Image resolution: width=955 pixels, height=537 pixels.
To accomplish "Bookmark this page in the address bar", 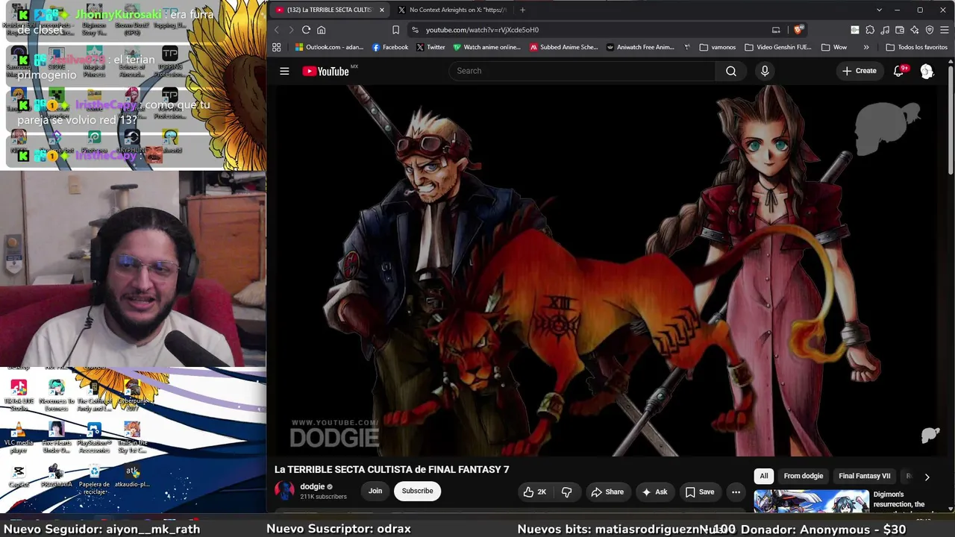I will point(395,30).
